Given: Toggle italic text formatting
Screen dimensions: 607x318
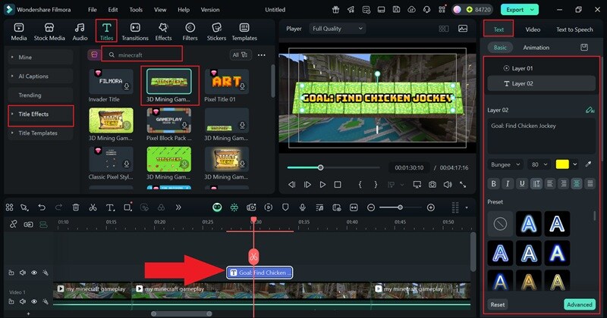Looking at the screenshot, I should pyautogui.click(x=508, y=184).
